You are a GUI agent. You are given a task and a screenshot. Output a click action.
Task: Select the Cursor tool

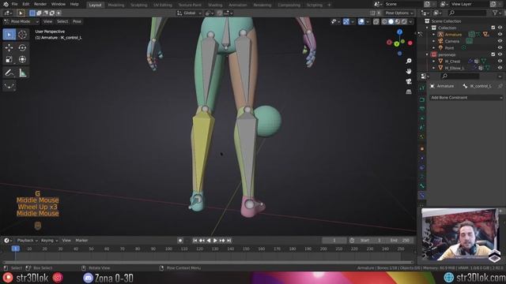pyautogui.click(x=22, y=35)
